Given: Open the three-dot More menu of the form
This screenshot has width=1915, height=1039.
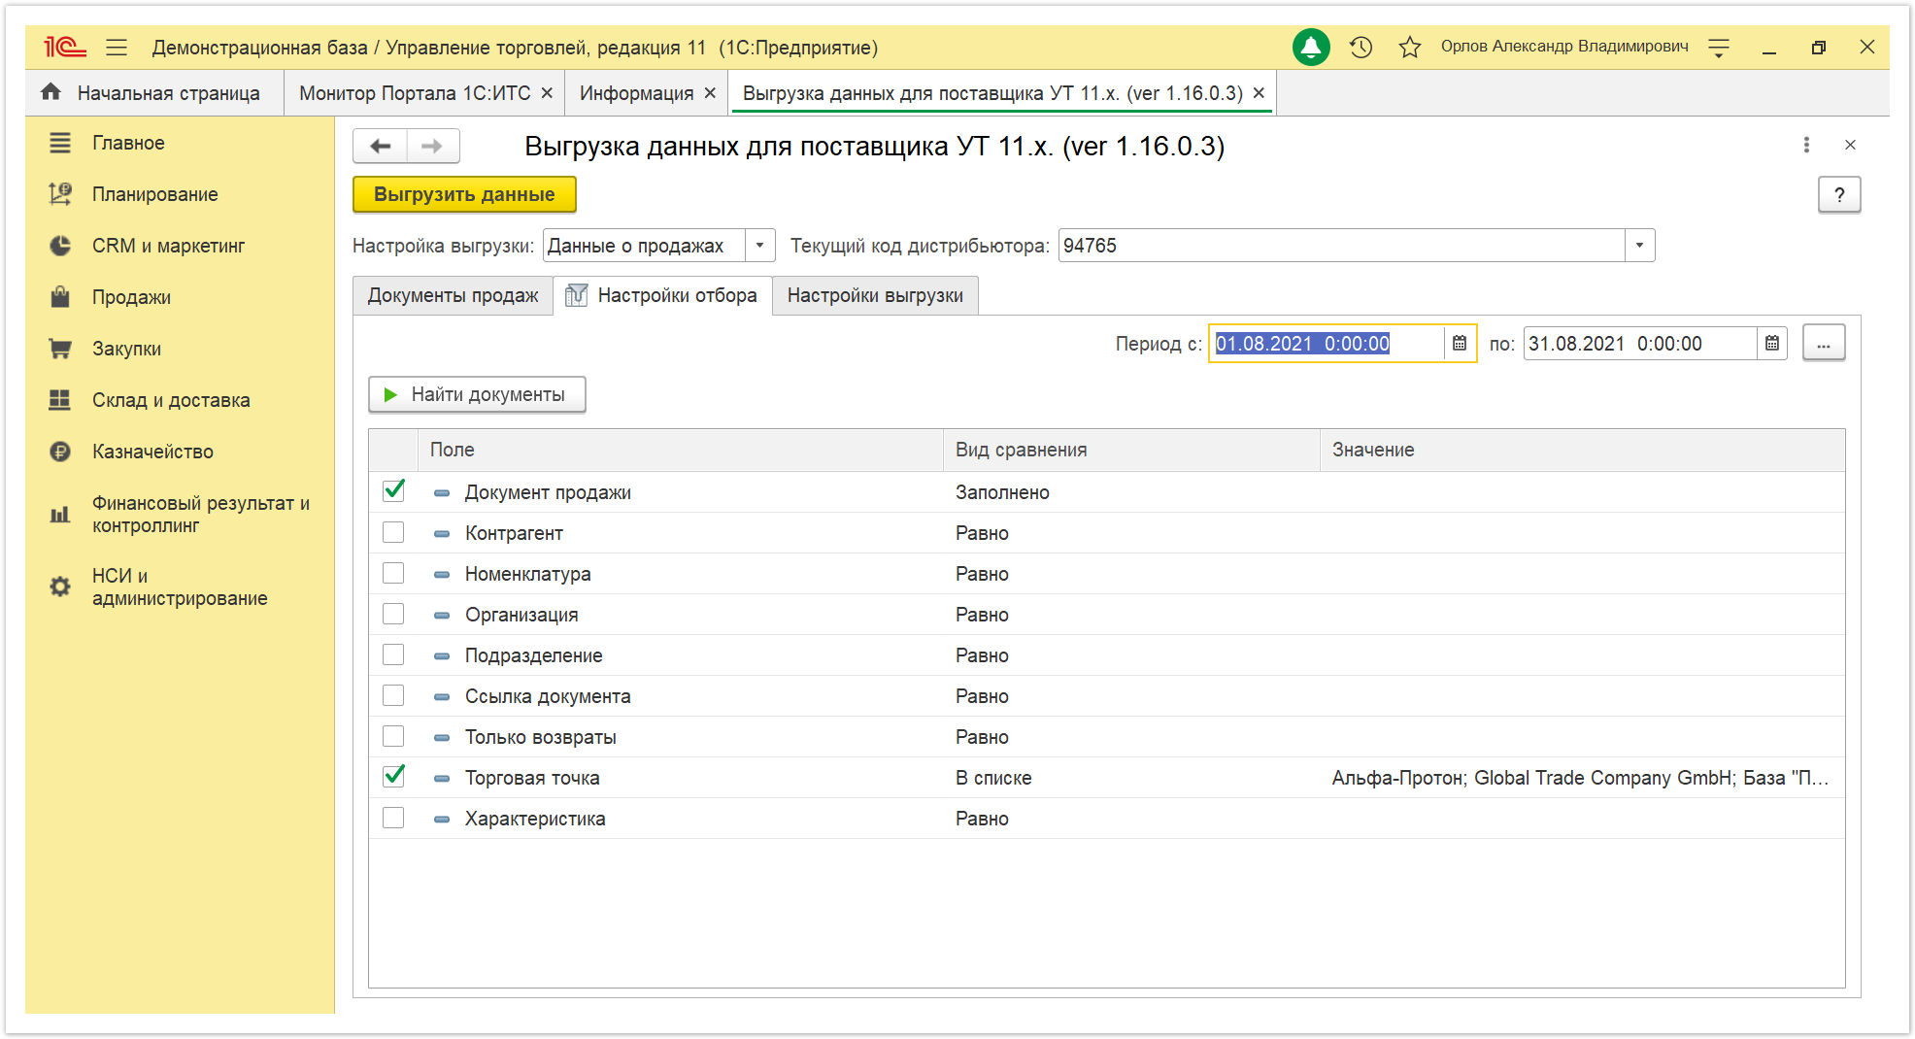Looking at the screenshot, I should [x=1806, y=145].
